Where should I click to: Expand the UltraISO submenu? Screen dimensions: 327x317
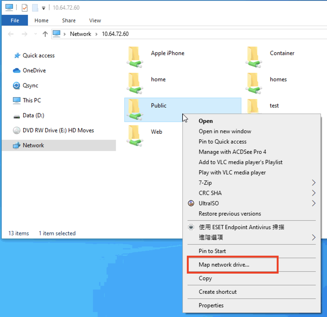314,203
